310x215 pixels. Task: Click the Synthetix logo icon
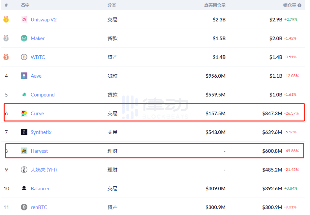tap(24, 132)
